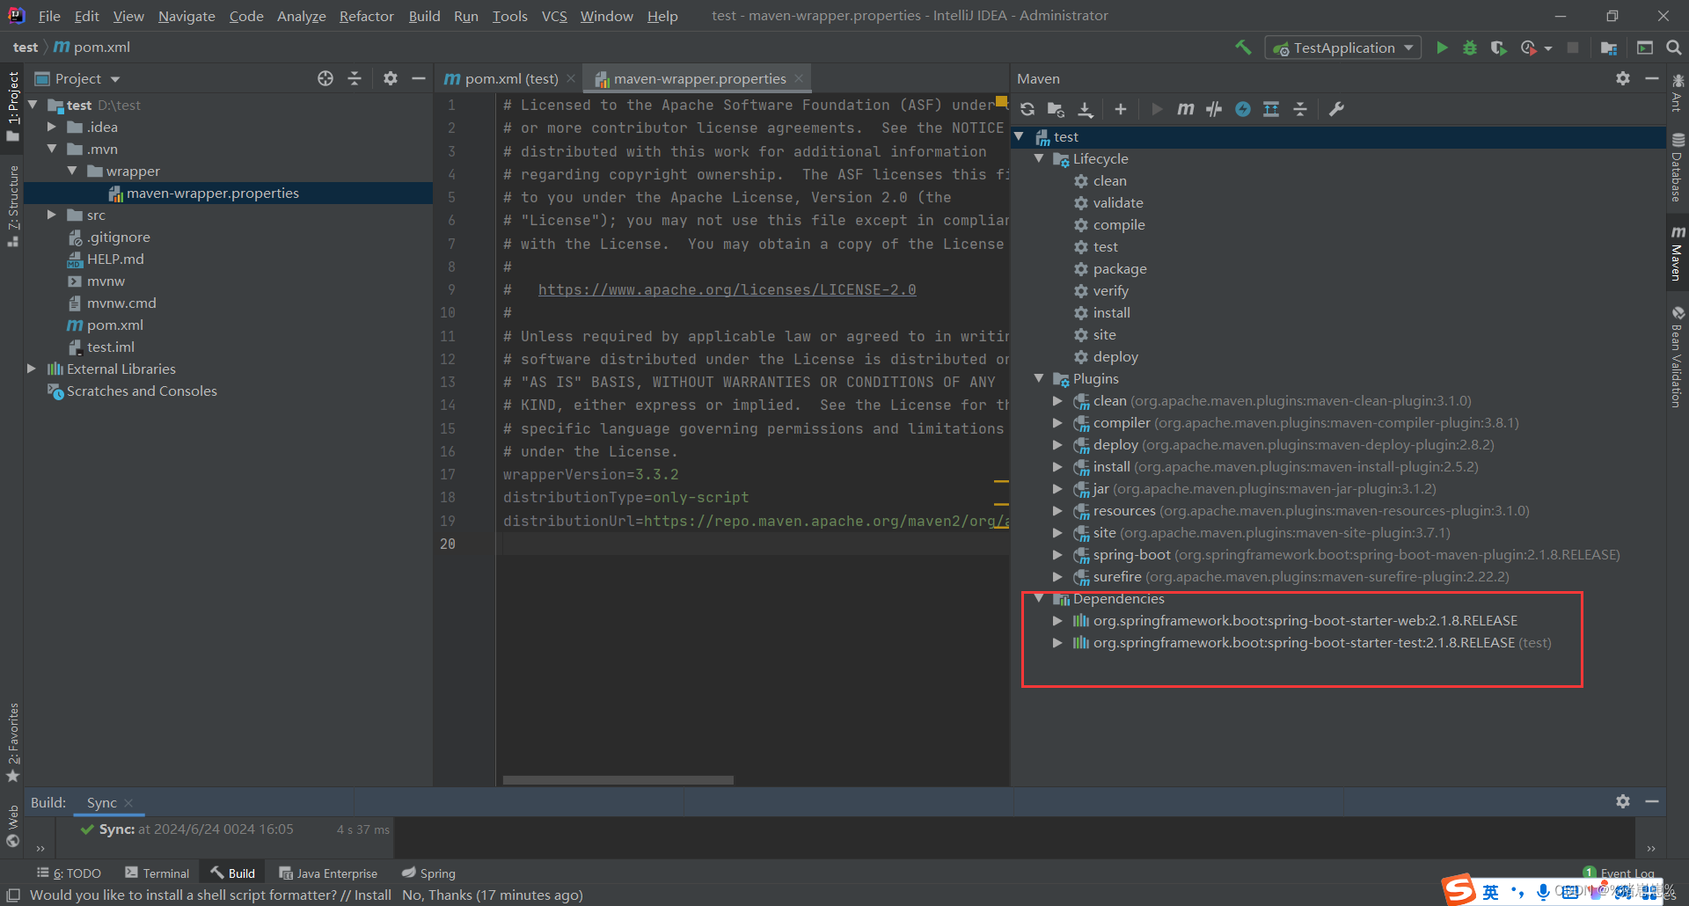Open Maven panel gear options
This screenshot has width=1689, height=906.
[1623, 78]
